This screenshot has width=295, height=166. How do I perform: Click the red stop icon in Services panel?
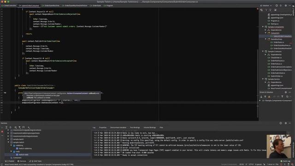tap(2, 131)
